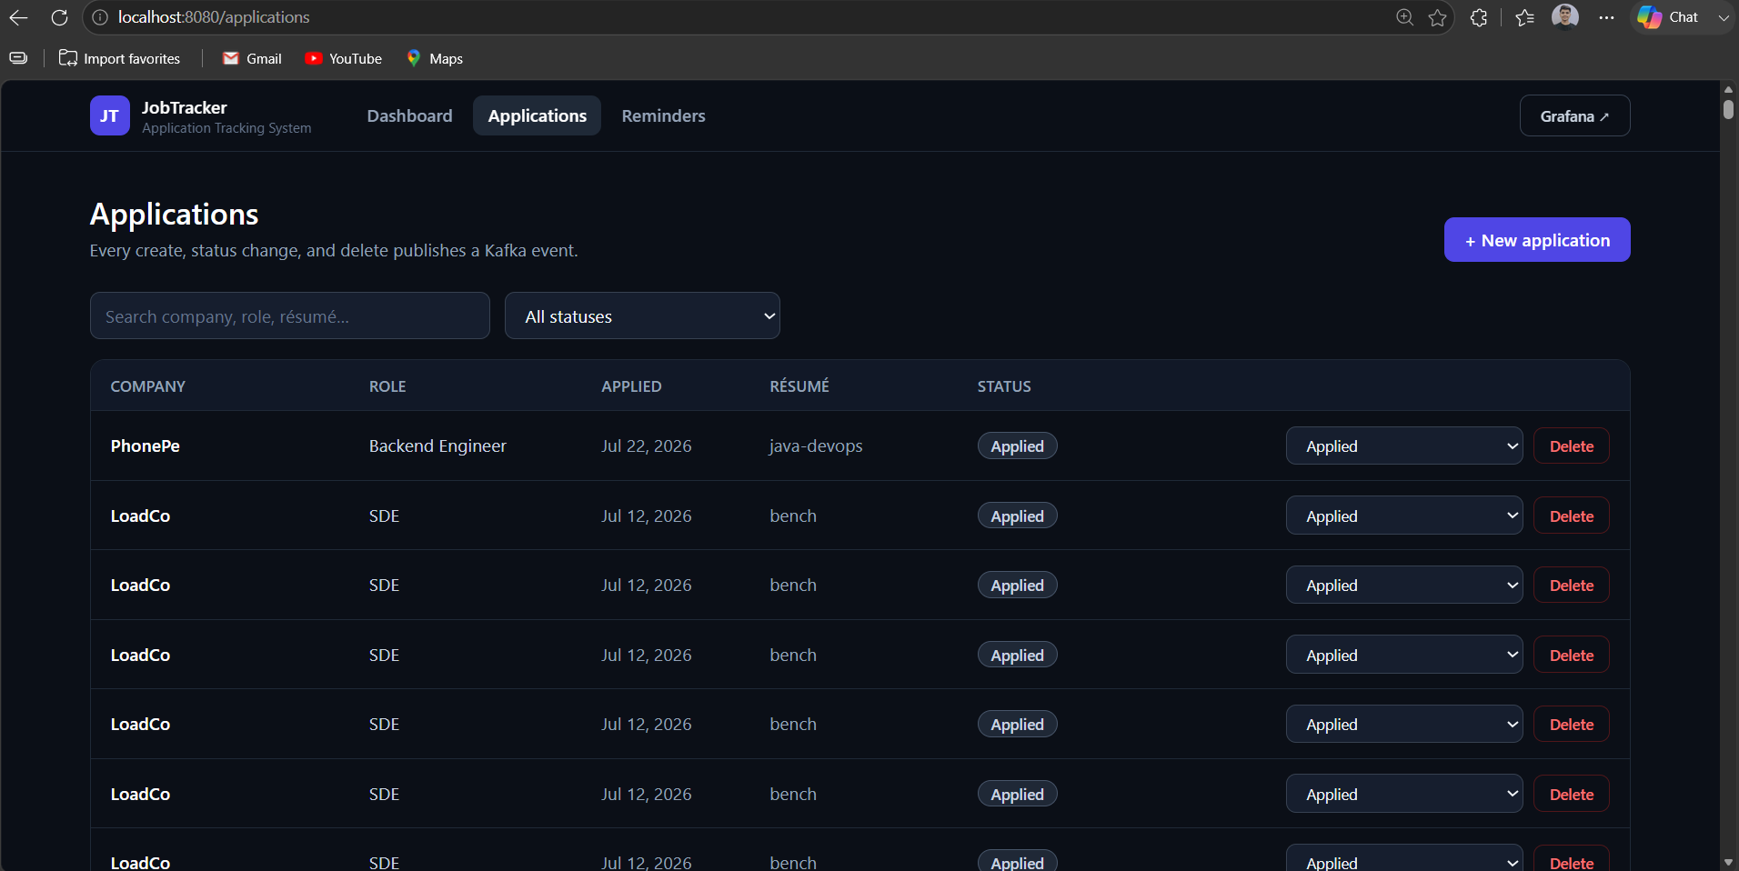Open the All statuses filter dropdown
This screenshot has width=1739, height=871.
coord(642,315)
